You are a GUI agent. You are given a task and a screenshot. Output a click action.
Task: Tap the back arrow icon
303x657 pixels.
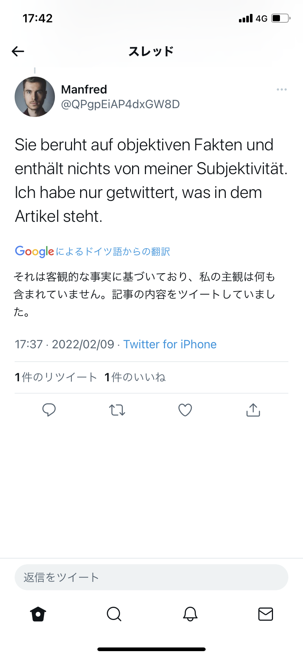[18, 51]
